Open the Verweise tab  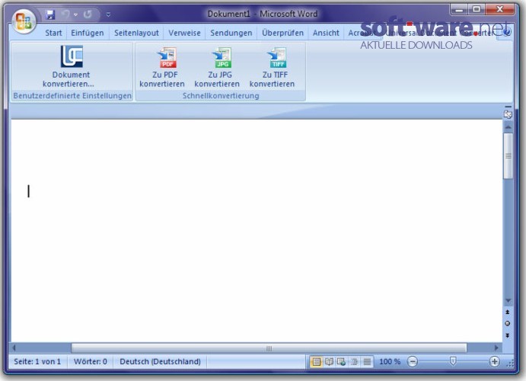[184, 33]
